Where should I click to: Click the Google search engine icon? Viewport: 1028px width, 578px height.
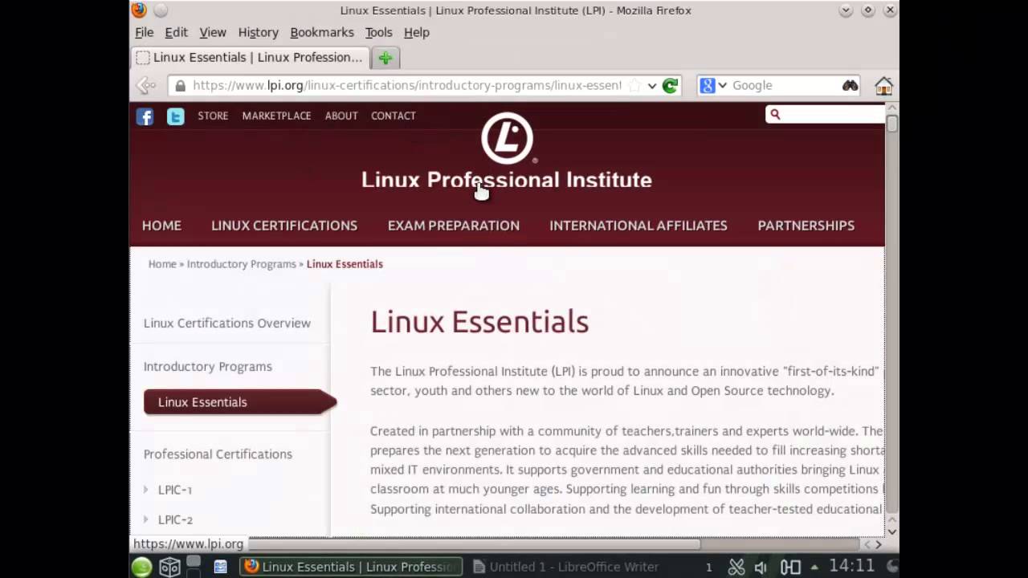708,86
